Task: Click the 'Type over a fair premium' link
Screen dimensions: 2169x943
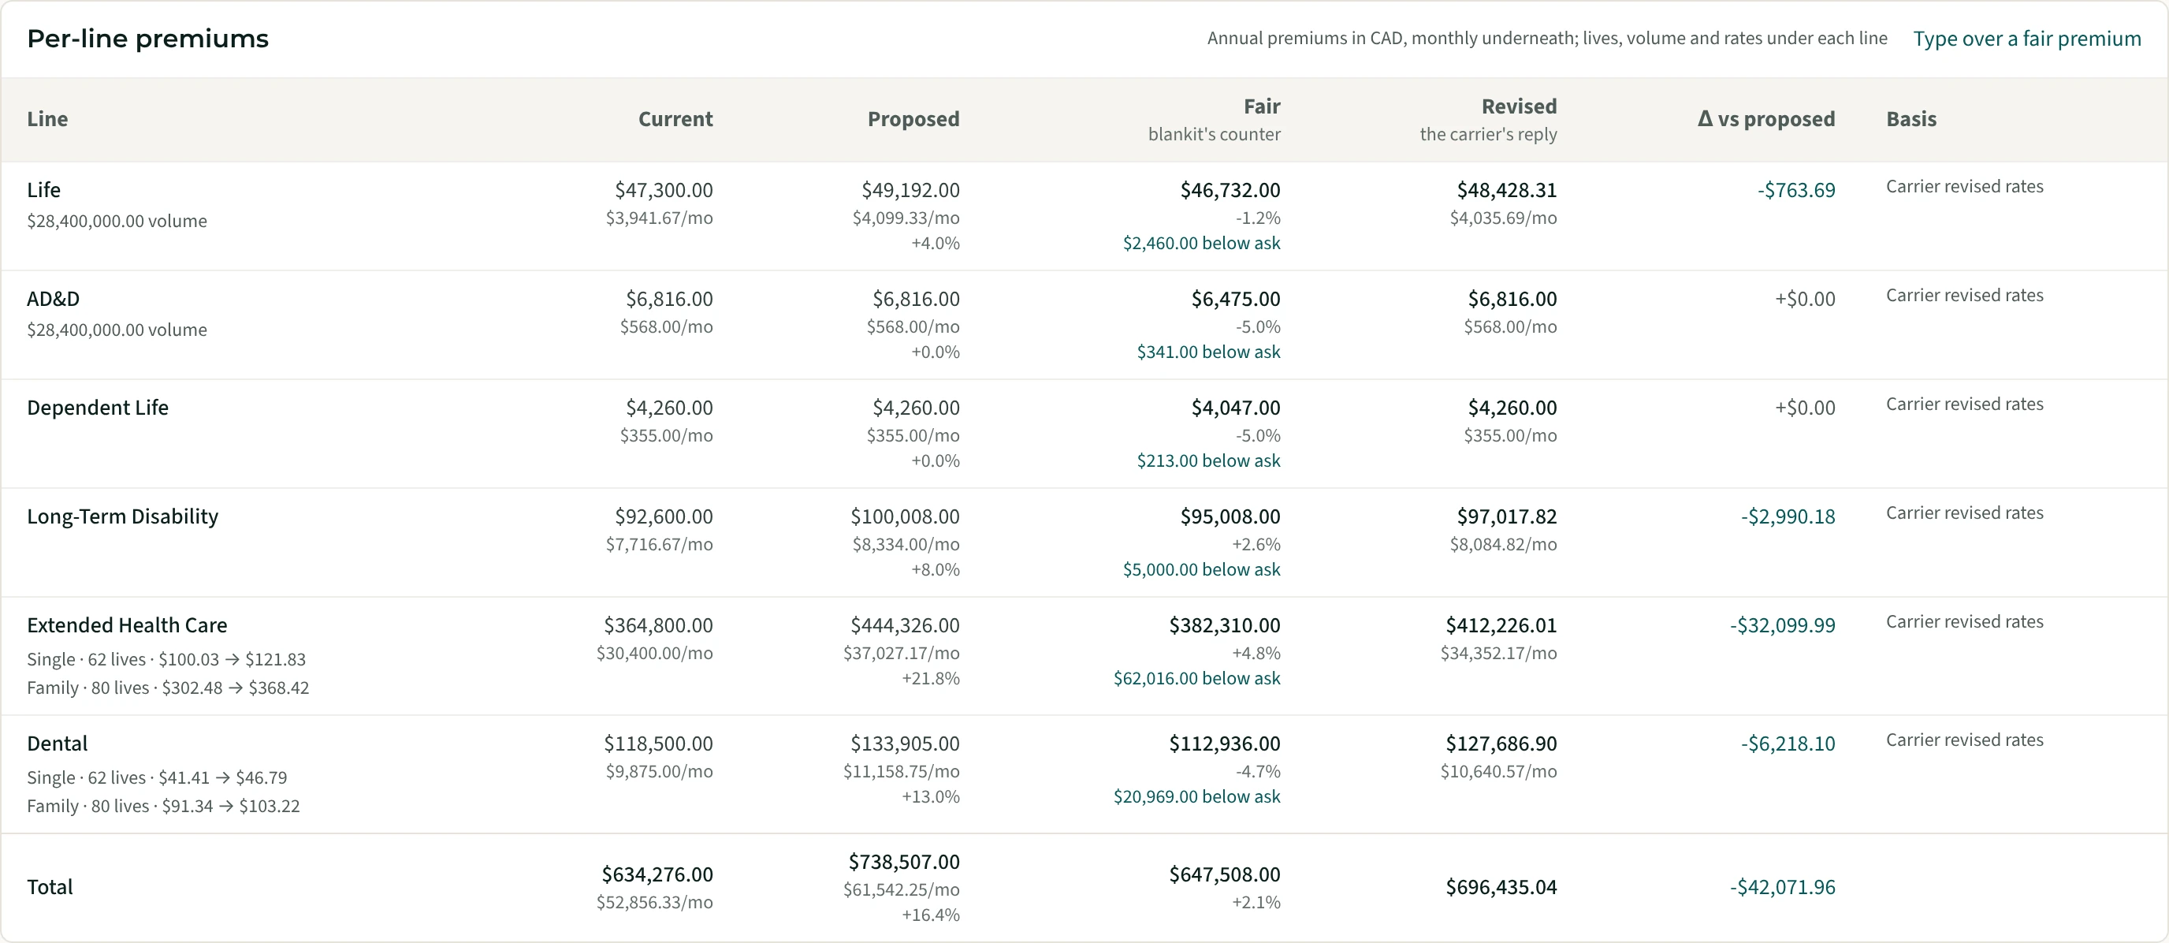Action: 2026,39
